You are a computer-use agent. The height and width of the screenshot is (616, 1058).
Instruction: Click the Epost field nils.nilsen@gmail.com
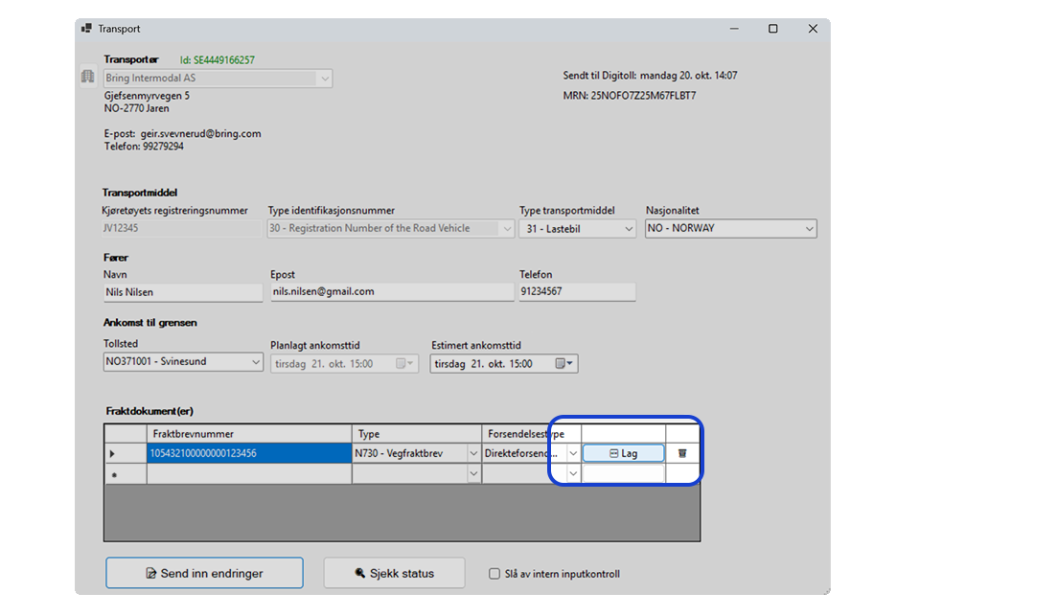[392, 291]
